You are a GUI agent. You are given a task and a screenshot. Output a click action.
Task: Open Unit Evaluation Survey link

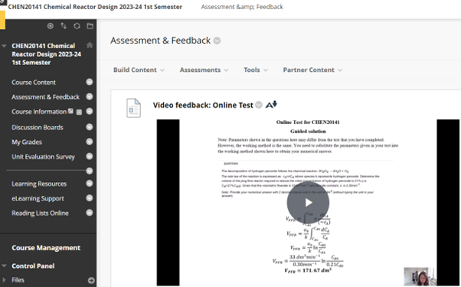click(43, 157)
